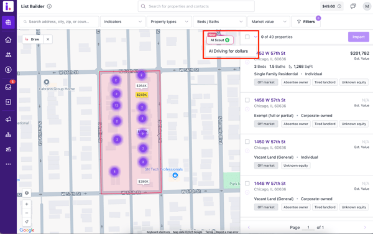Tick the select-all properties checkbox
373x234 pixels.
click(x=247, y=37)
